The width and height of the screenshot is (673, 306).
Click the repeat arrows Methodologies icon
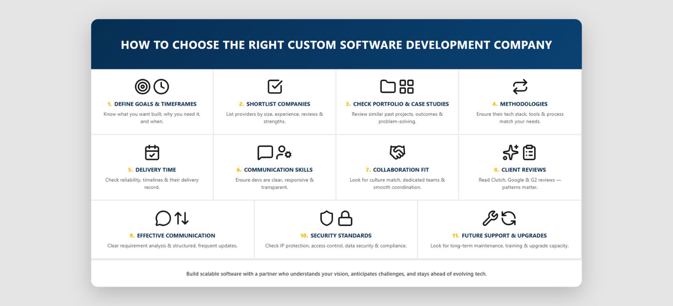[x=520, y=87]
